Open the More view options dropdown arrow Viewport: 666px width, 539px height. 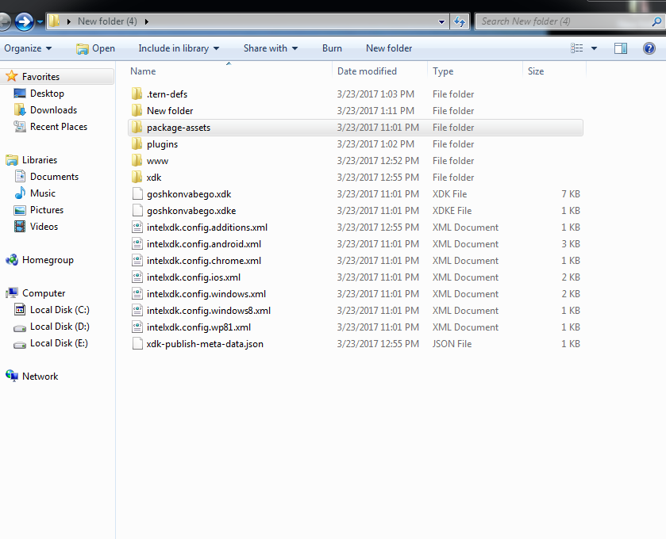pyautogui.click(x=595, y=48)
